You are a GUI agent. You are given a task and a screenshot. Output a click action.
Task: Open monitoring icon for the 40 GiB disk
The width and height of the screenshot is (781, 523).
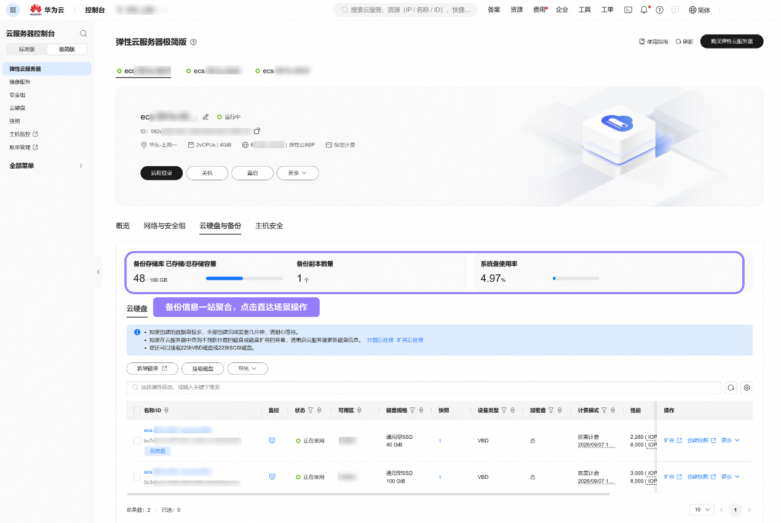coord(272,441)
